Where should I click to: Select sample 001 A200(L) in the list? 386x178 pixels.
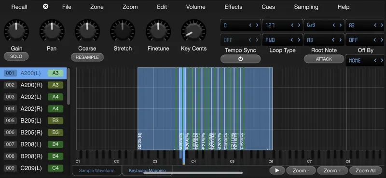coord(33,73)
